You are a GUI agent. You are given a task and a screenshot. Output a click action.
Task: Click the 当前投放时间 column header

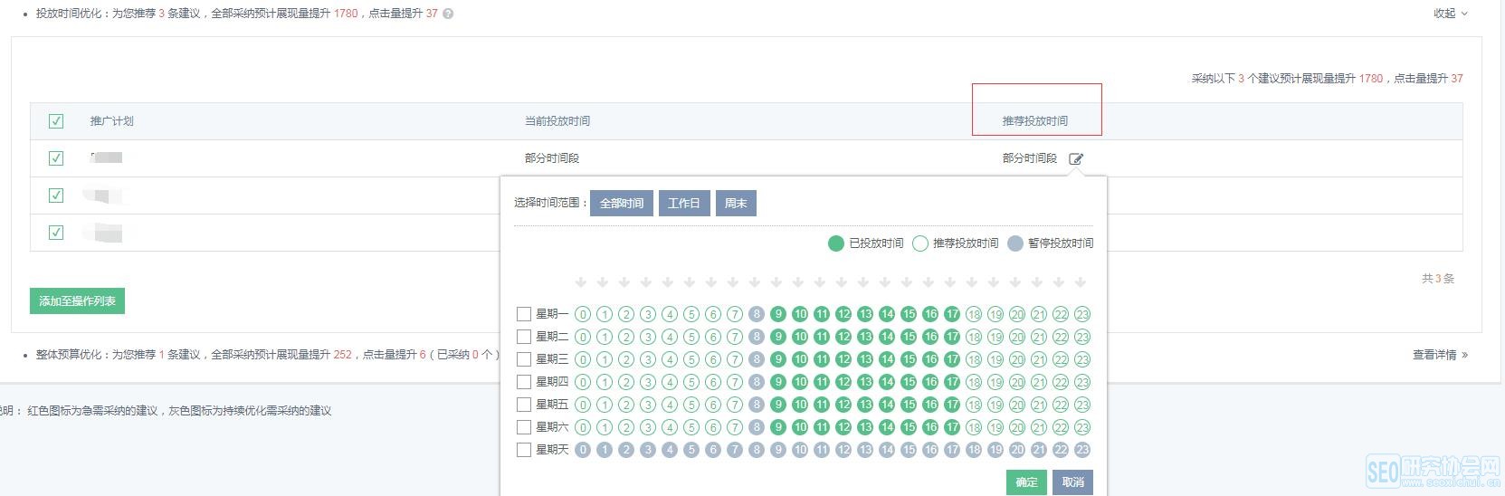pyautogui.click(x=557, y=121)
